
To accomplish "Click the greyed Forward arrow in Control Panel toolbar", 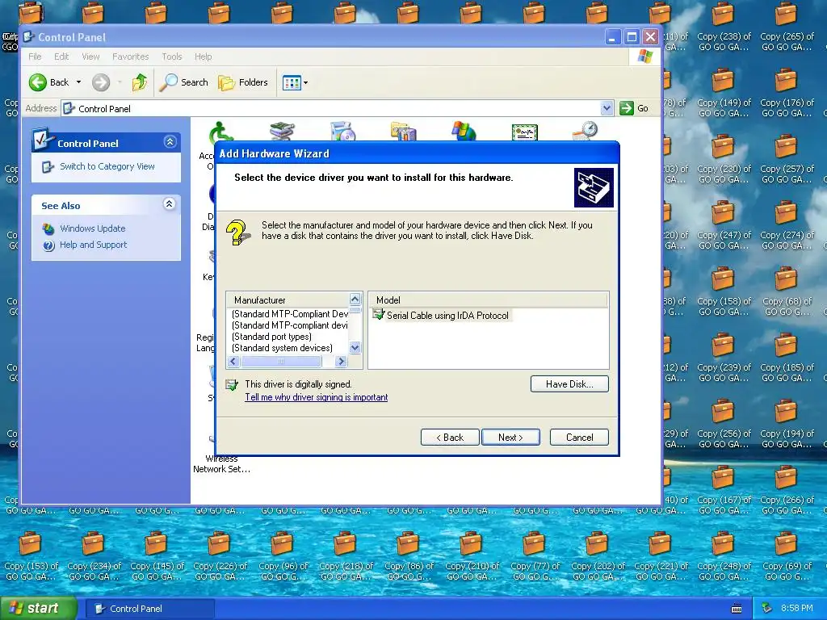I will click(x=101, y=82).
